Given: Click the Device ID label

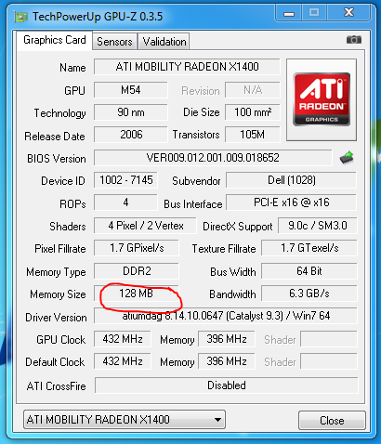Looking at the screenshot, I should tap(63, 181).
